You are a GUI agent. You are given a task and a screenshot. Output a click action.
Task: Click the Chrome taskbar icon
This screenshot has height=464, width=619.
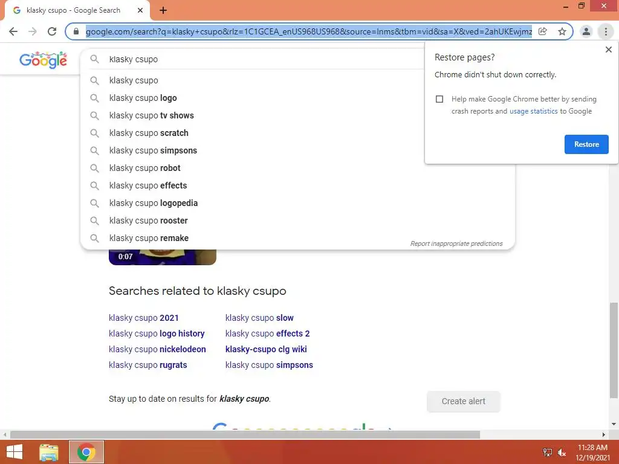point(86,452)
